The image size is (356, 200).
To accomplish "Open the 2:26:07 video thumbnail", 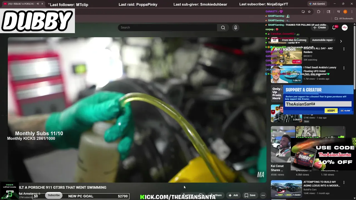I will tap(286, 113).
